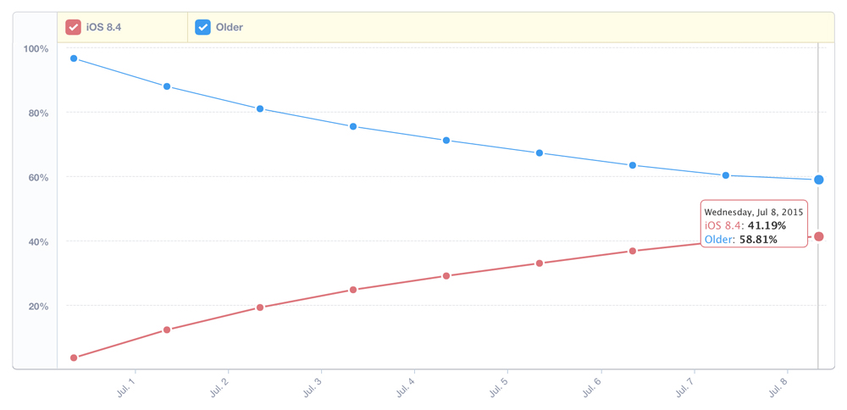Image resolution: width=847 pixels, height=410 pixels.
Task: Select the first red iOS 8.4 data point
Action: (74, 357)
